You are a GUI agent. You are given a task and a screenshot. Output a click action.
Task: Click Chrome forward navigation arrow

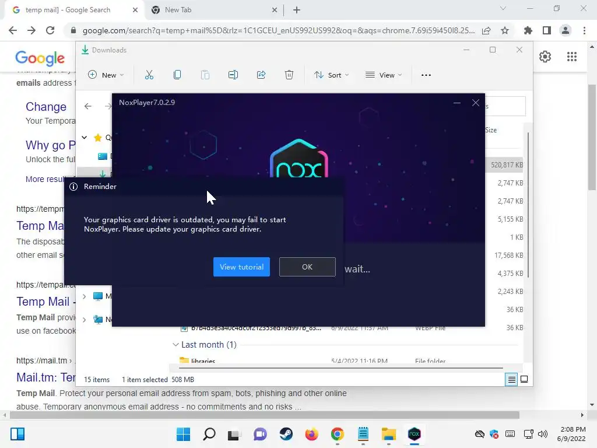[x=31, y=30]
